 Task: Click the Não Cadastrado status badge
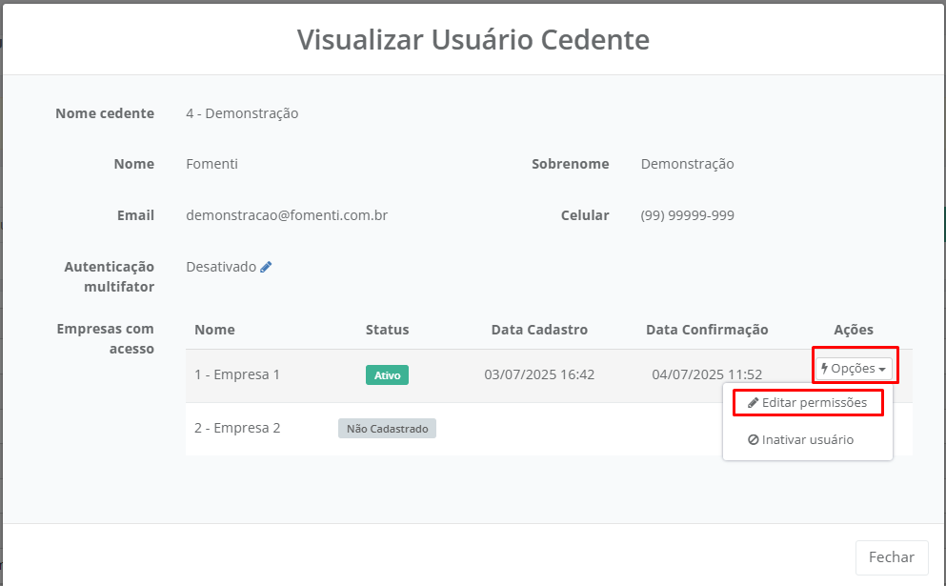(x=387, y=429)
